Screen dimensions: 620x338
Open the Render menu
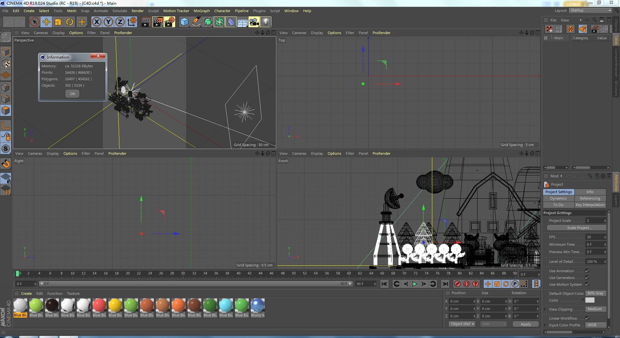(x=138, y=11)
